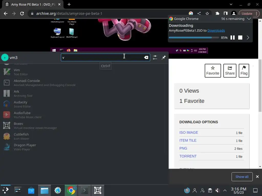Share page from toolbar icon
Image resolution: width=262 pixels, height=196 pixels.
[199, 14]
